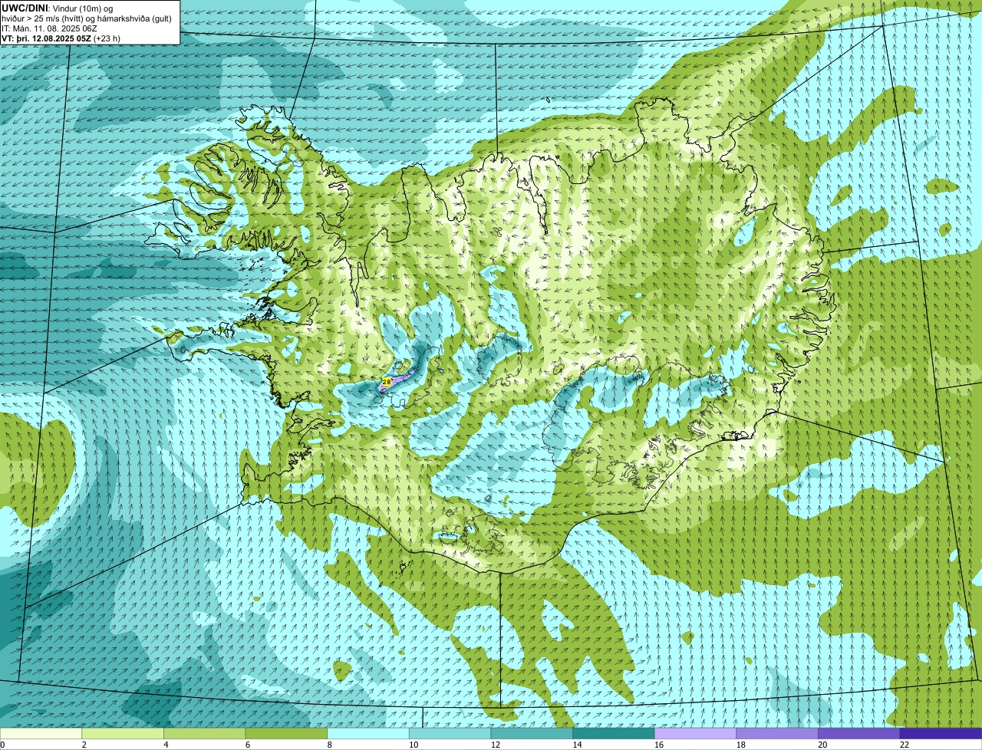Click the 'VT: þri. 12.08.2025 05Z (+23 h)' line

pos(61,38)
